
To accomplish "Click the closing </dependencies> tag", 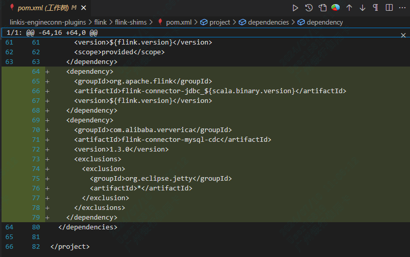I will (88, 227).
